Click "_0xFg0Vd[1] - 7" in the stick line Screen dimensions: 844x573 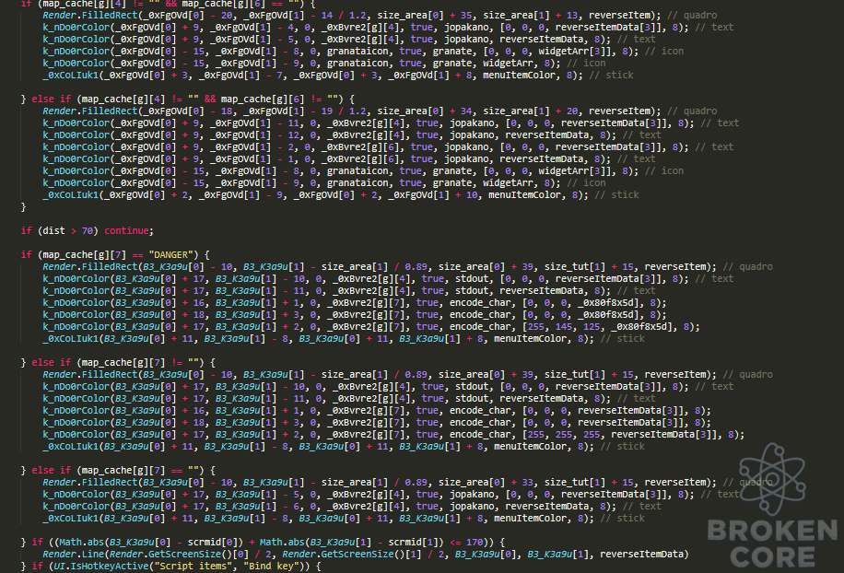click(242, 75)
